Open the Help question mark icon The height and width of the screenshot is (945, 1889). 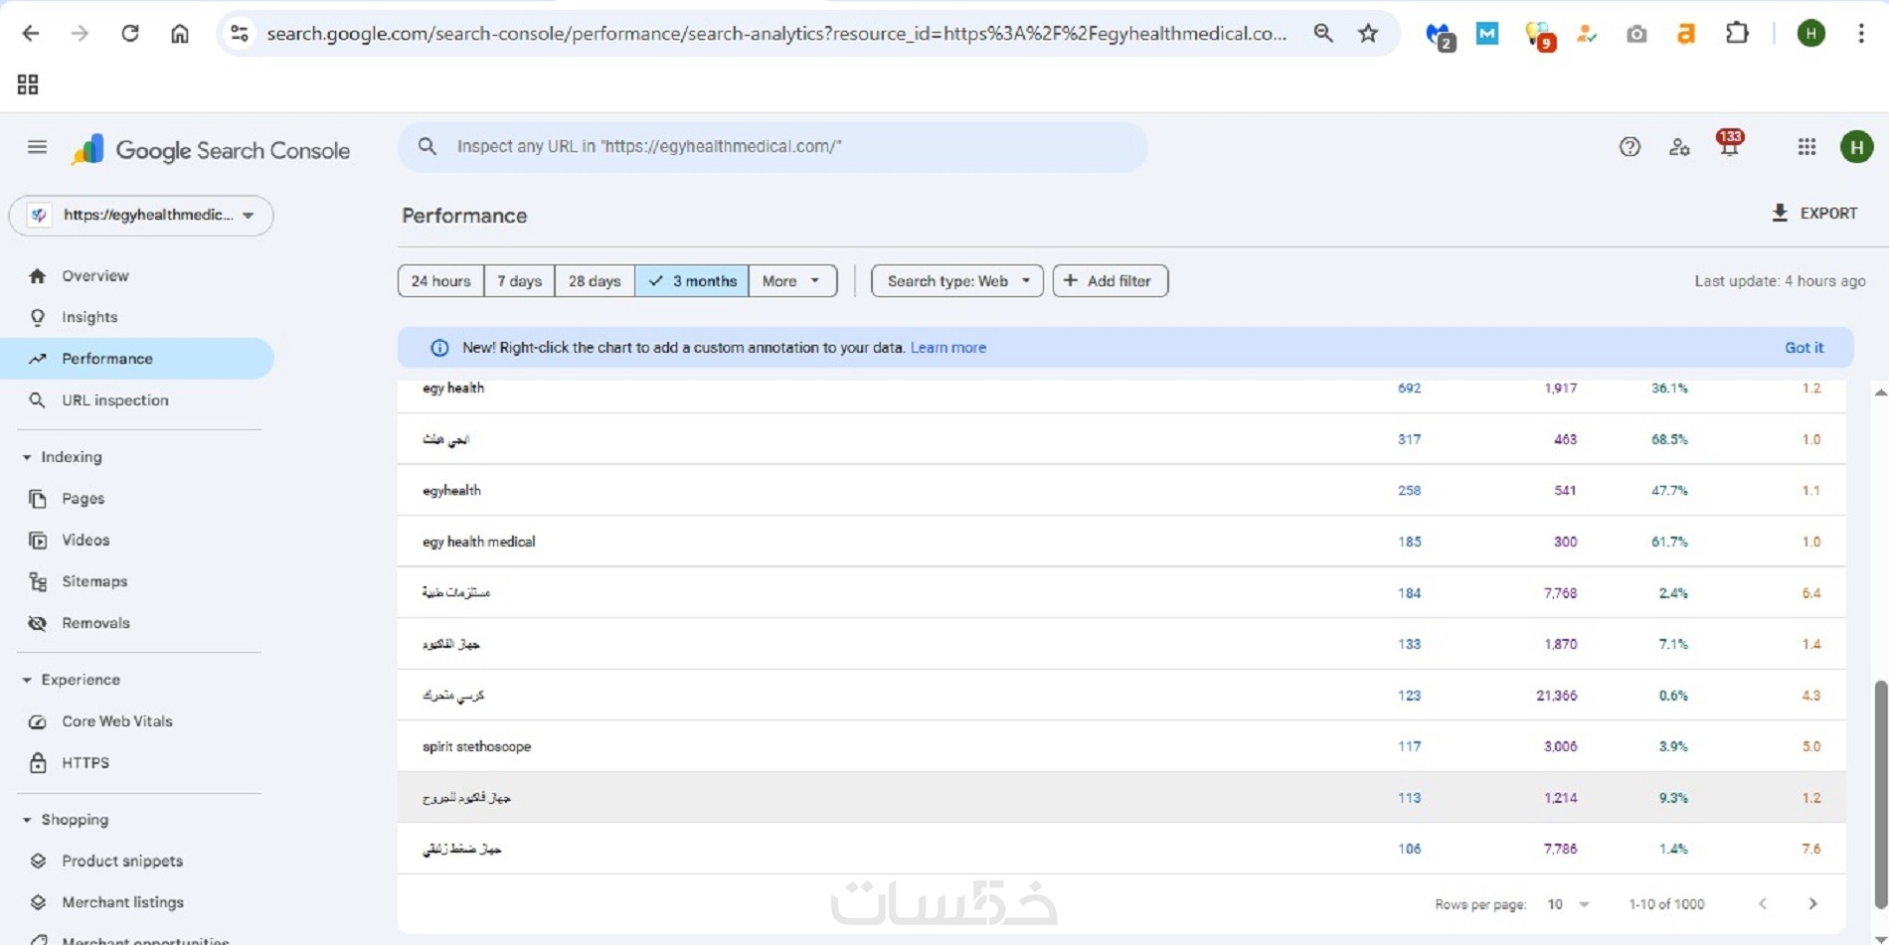[x=1630, y=147]
